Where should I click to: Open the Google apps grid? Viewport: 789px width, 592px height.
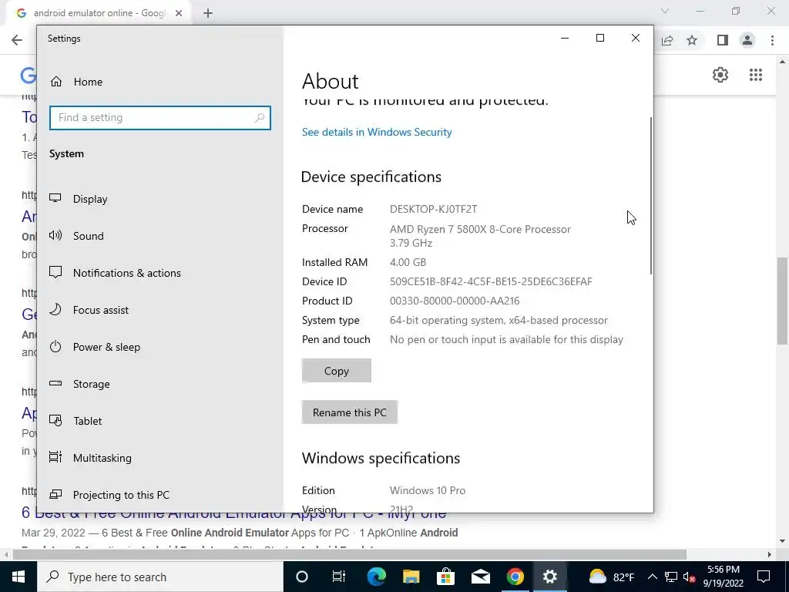tap(755, 75)
